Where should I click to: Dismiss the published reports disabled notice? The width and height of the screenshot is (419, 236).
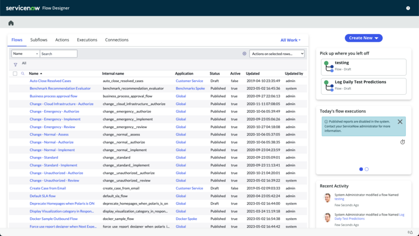tap(400, 122)
